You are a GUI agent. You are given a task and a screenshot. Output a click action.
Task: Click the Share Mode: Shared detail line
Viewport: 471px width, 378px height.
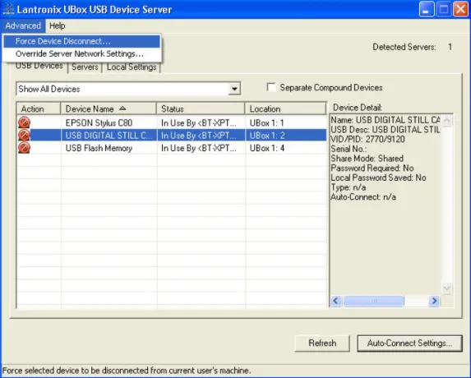(367, 159)
